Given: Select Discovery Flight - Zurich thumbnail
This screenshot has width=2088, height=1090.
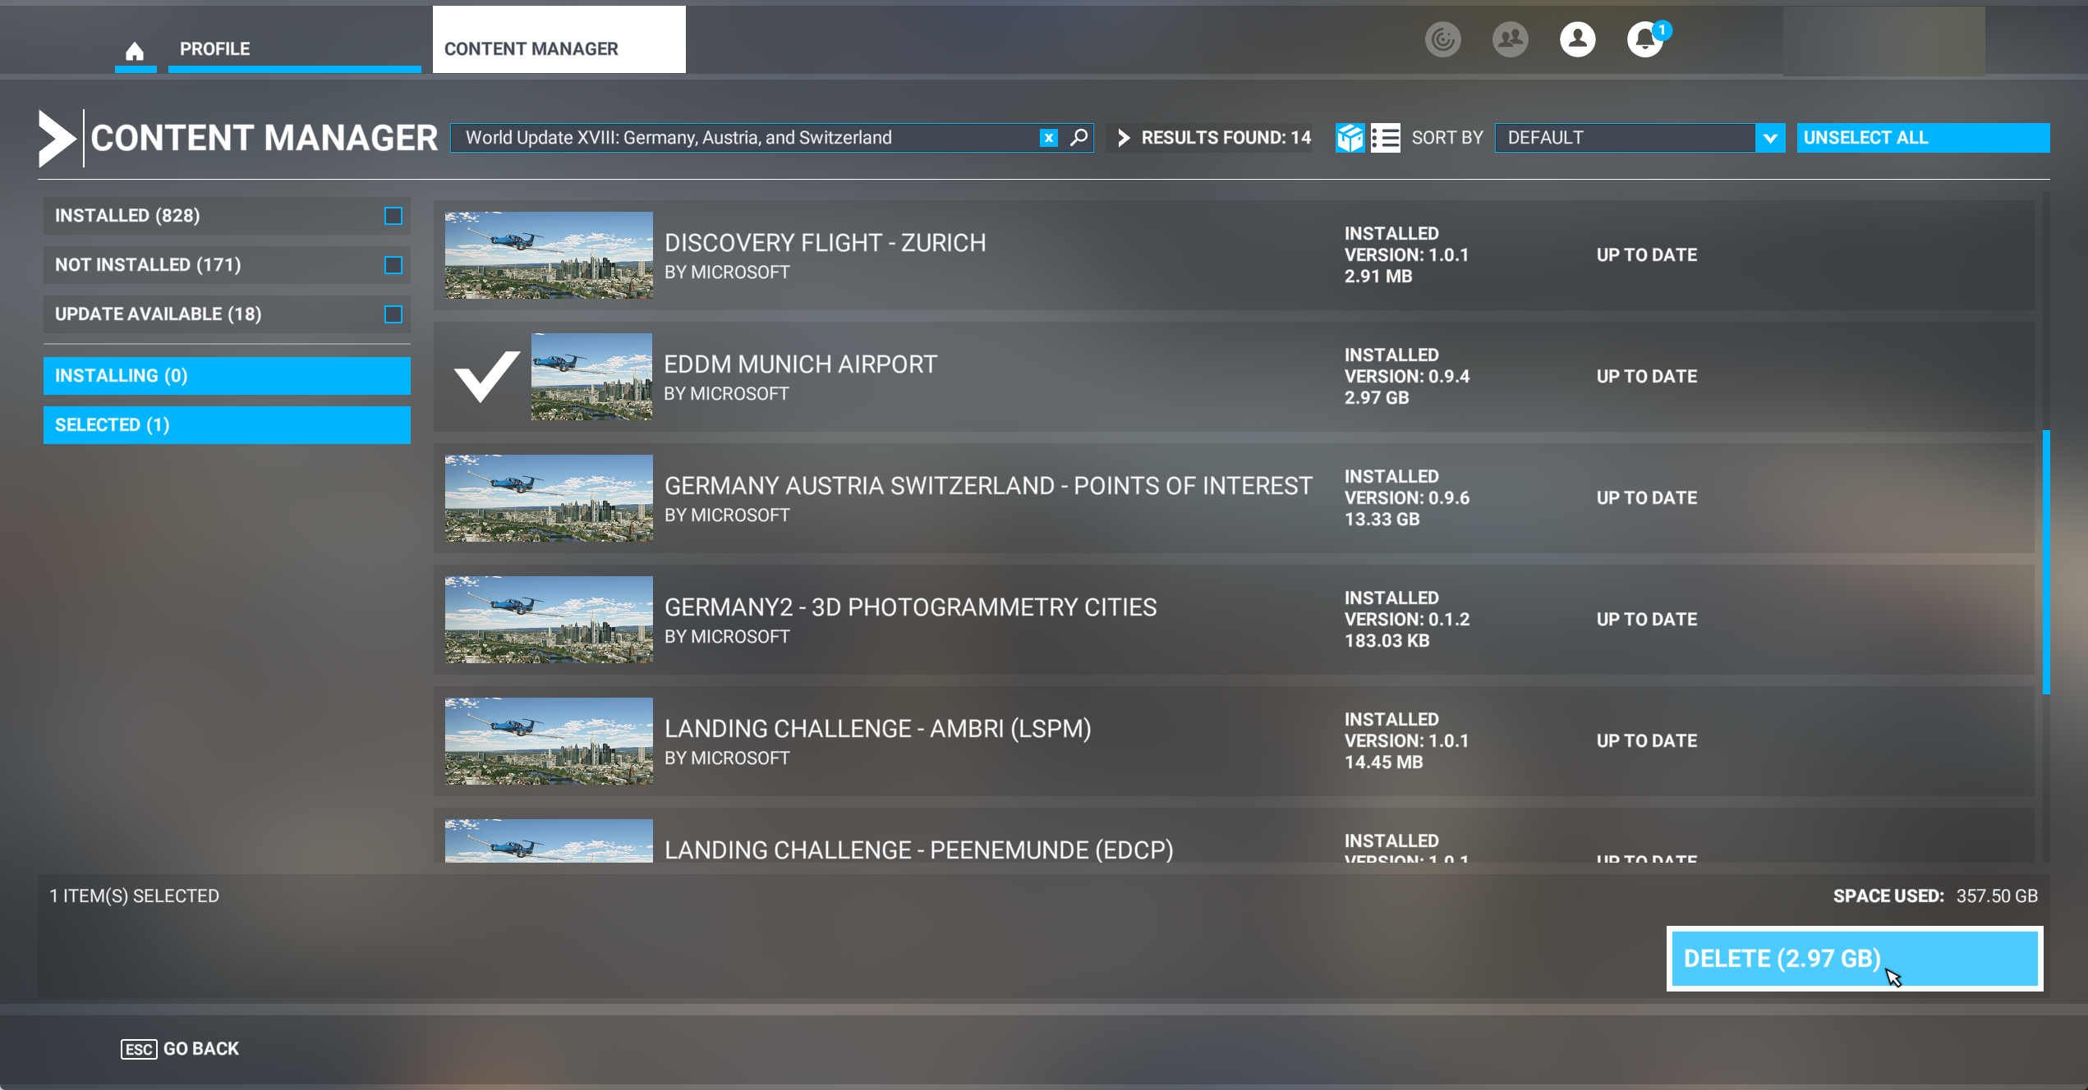Looking at the screenshot, I should pyautogui.click(x=549, y=255).
